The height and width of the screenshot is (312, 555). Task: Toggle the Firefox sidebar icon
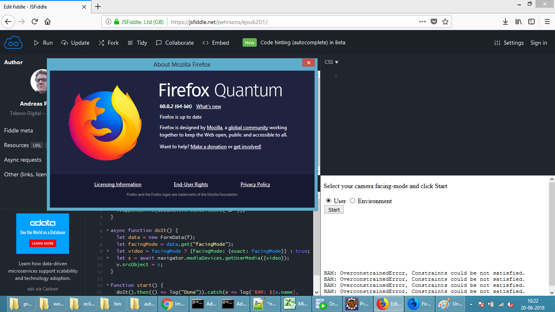[x=531, y=22]
